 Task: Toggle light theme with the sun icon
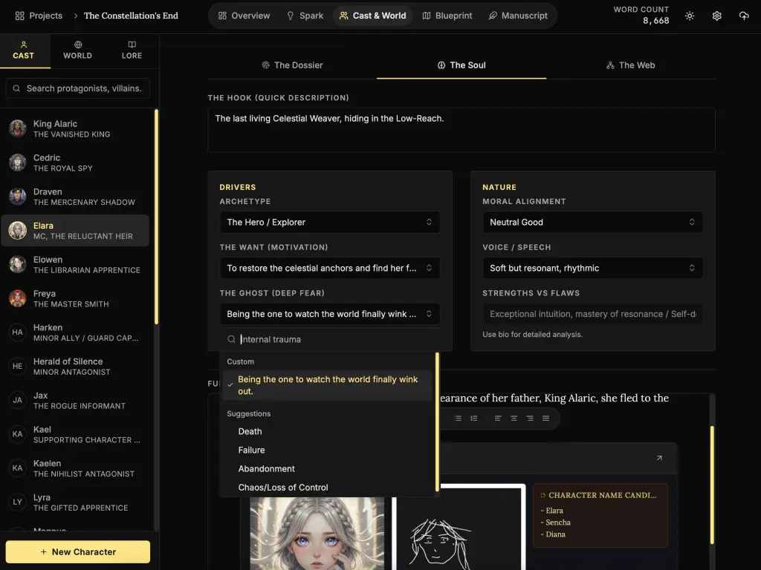click(x=690, y=16)
